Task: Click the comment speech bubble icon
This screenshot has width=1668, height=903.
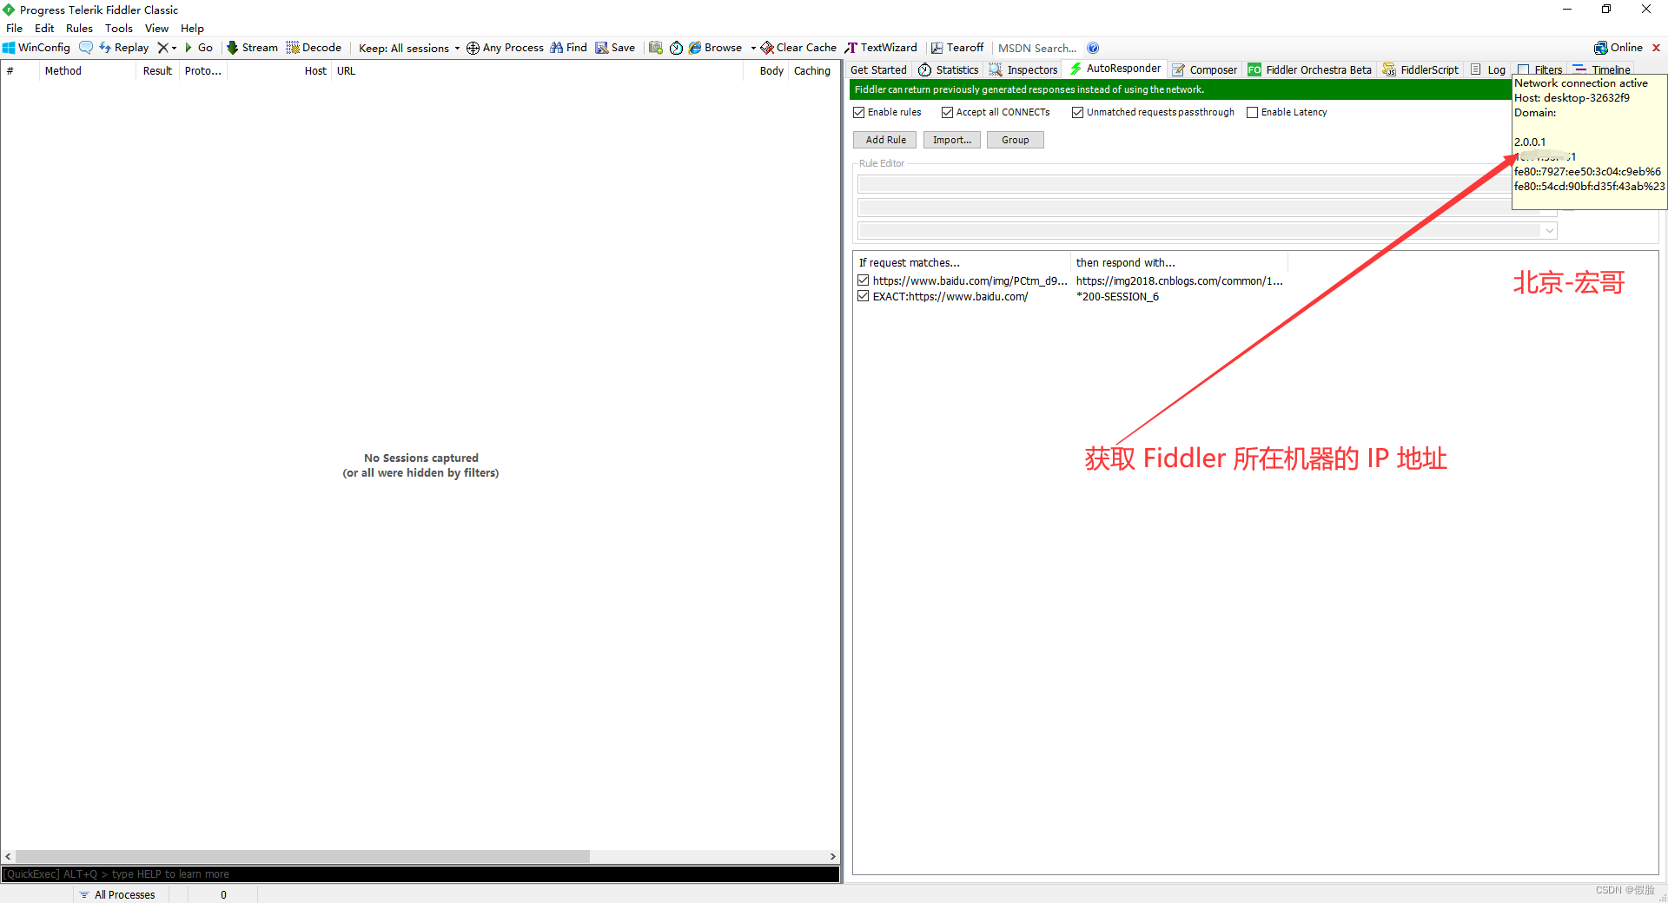Action: pos(86,48)
